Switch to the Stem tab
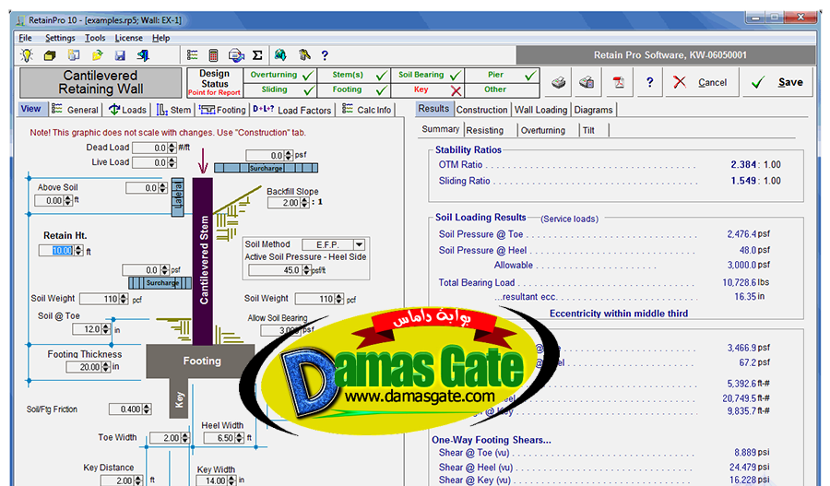Screen dimensions: 830x486 [x=173, y=110]
